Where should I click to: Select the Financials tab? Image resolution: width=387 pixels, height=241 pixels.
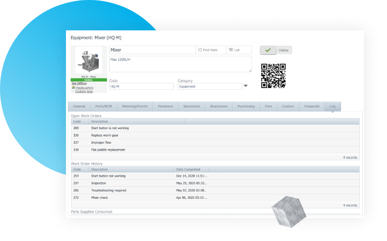[x=311, y=106]
